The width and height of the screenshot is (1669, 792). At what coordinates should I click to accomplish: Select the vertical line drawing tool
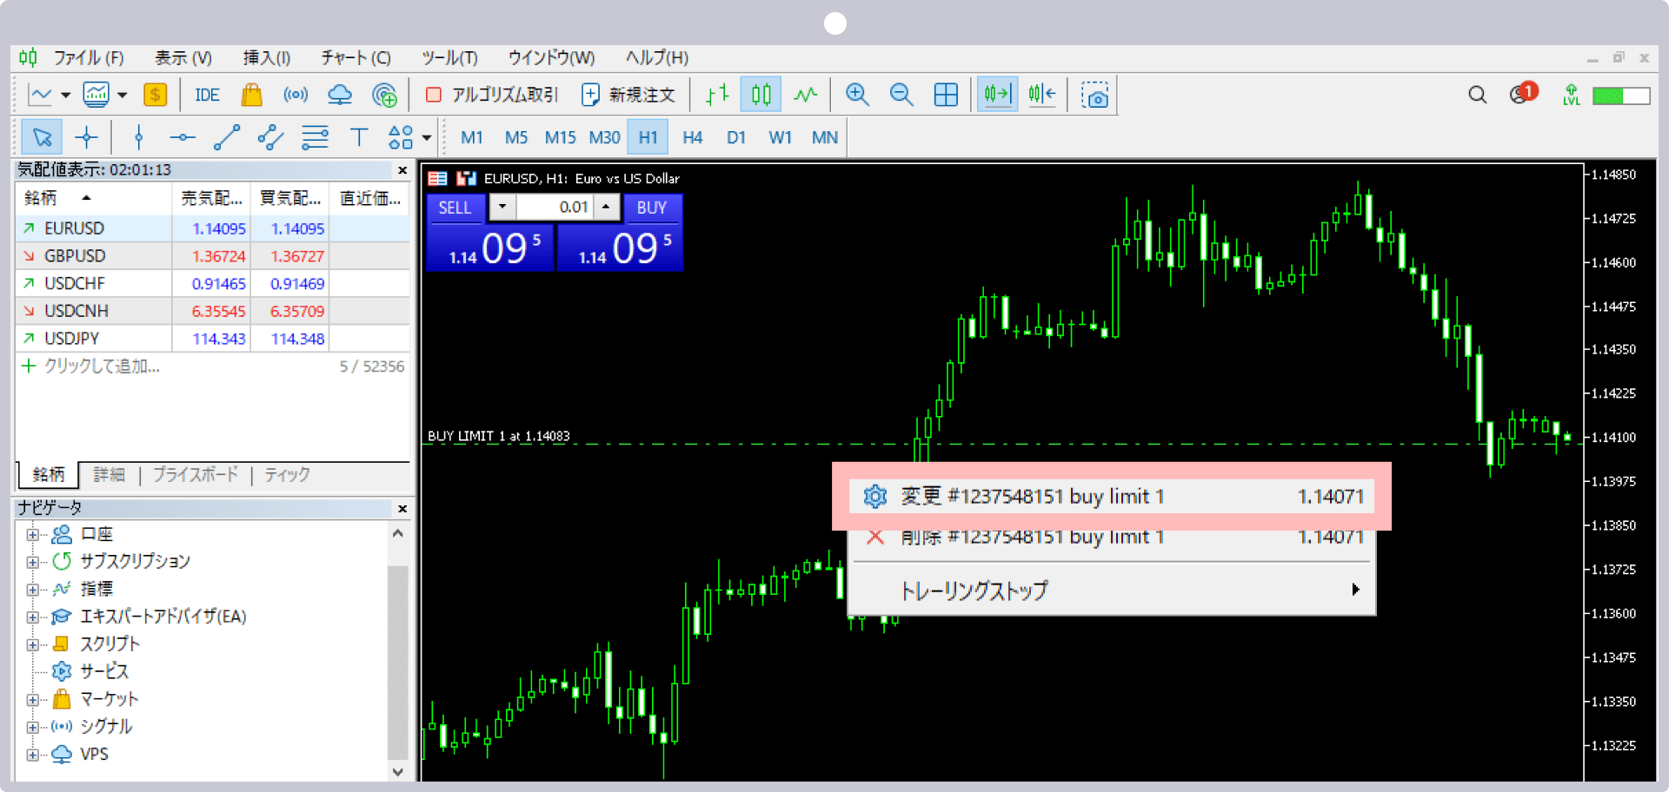point(138,137)
